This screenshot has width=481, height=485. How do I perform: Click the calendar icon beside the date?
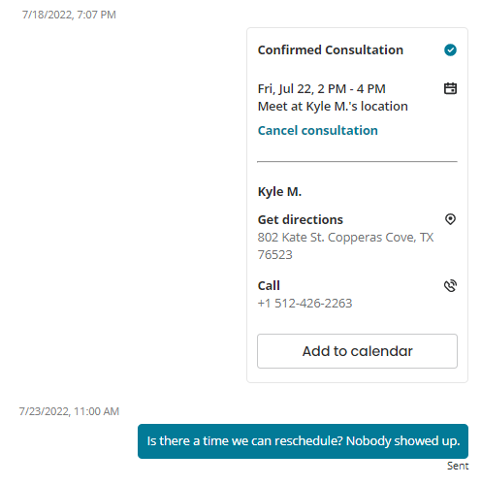point(450,88)
